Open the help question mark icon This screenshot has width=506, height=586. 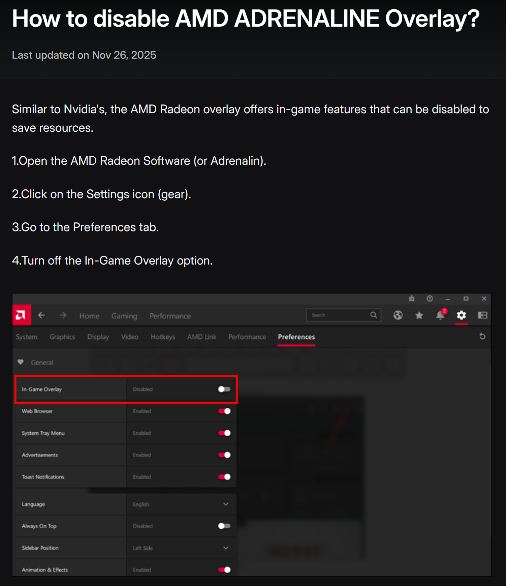pos(430,299)
